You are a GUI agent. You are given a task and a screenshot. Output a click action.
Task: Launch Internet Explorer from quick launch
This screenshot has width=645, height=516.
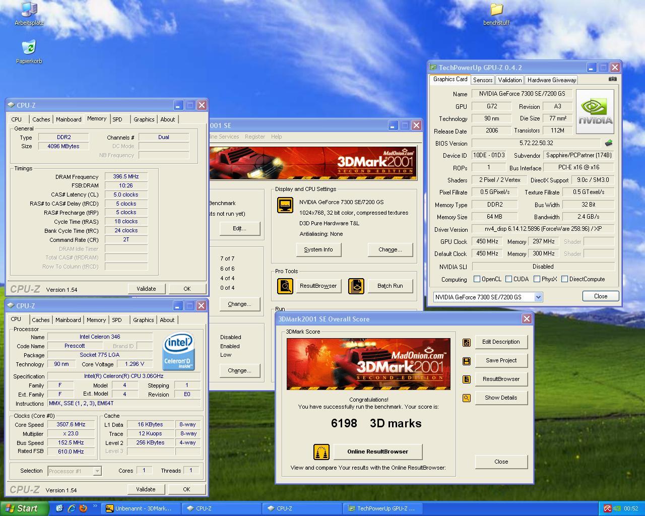(72, 508)
